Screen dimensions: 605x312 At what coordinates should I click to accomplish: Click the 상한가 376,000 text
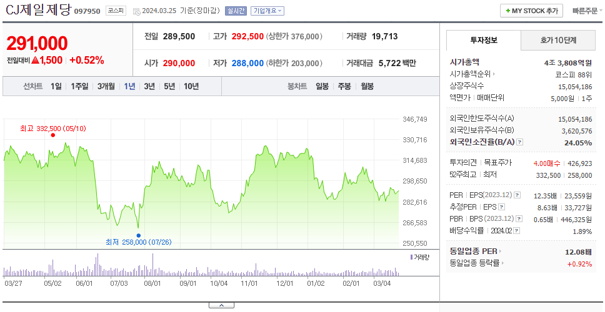pyautogui.click(x=294, y=37)
